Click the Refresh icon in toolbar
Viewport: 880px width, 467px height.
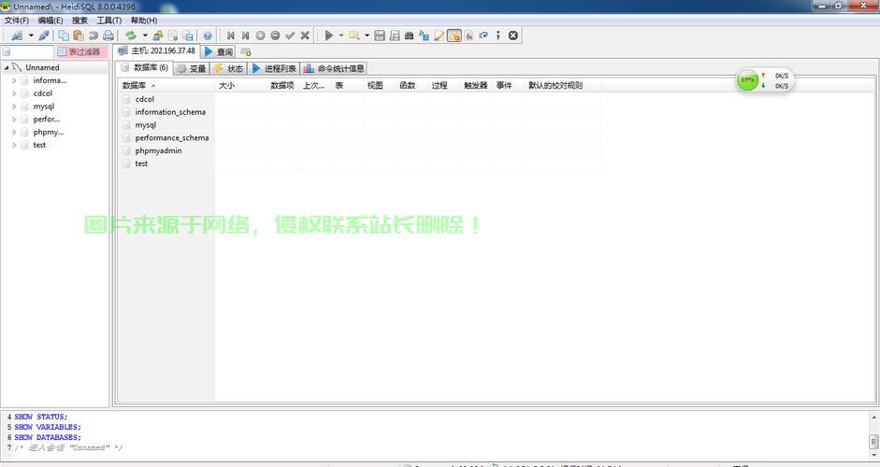pyautogui.click(x=131, y=35)
